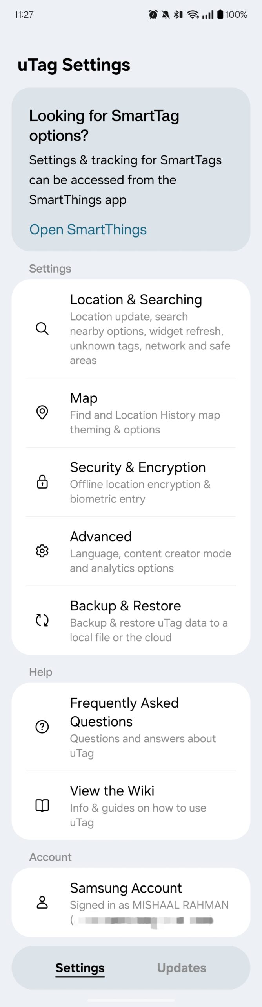262x1007 pixels.
Task: Open Location & Searching settings
Action: (149, 328)
